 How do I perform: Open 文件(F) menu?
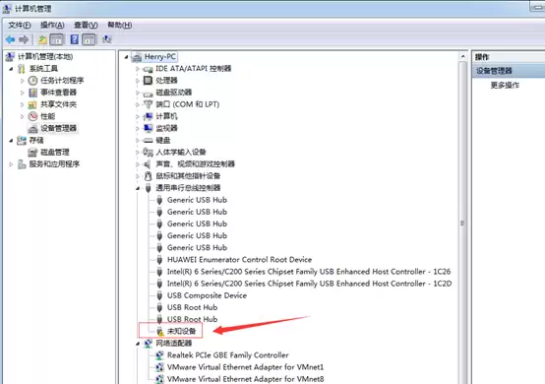[x=20, y=25]
